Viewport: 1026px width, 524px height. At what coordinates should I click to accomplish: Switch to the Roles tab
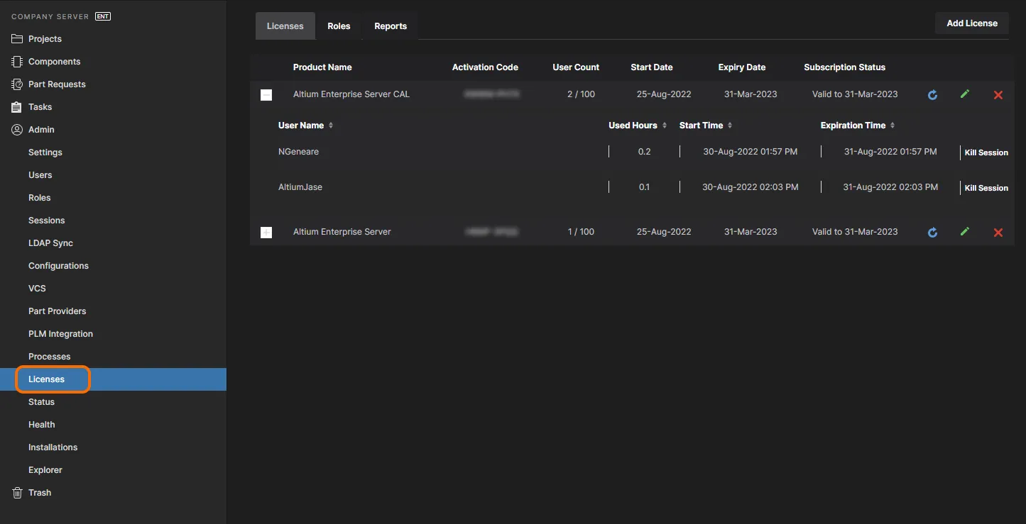(x=339, y=26)
